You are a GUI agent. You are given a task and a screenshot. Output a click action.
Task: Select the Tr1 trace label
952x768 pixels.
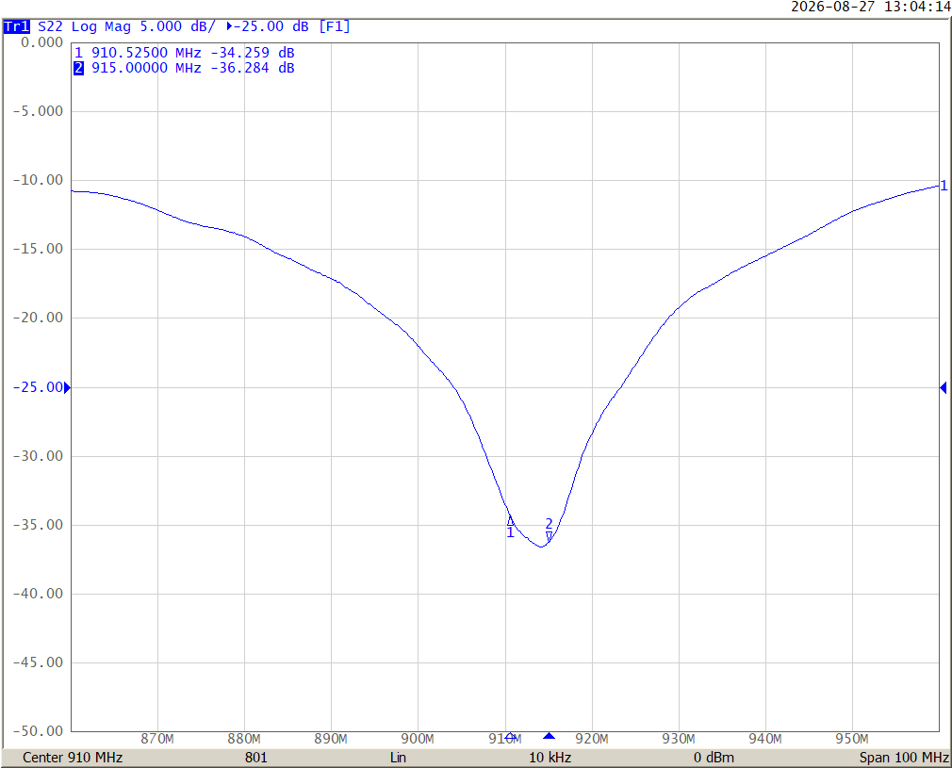click(16, 26)
